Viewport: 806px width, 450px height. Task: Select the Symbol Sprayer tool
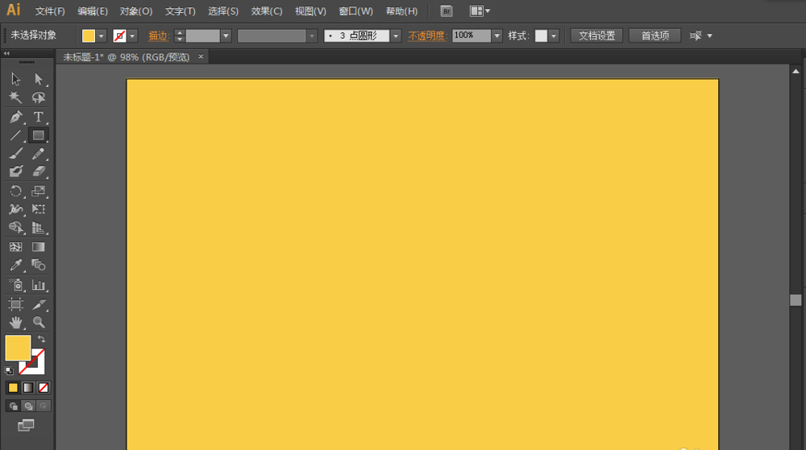15,285
